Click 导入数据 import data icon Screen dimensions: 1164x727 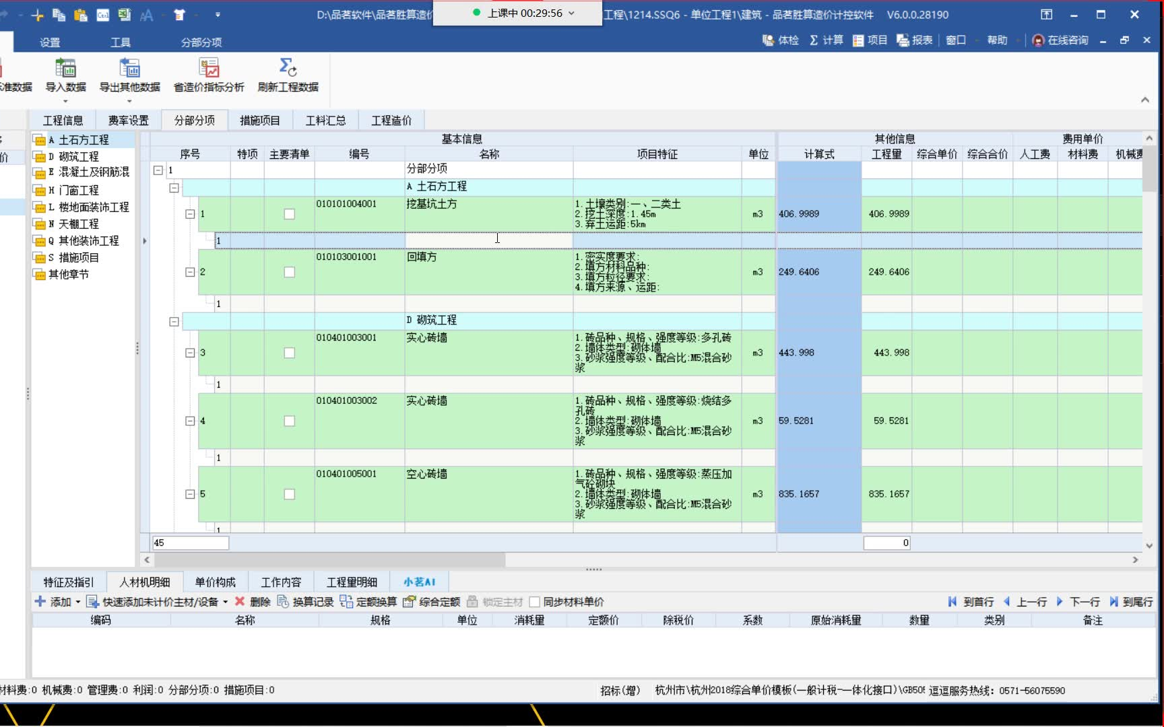[65, 75]
